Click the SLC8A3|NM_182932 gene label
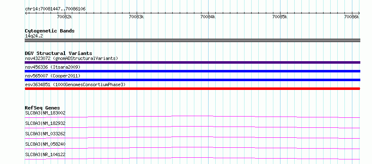 (45, 123)
